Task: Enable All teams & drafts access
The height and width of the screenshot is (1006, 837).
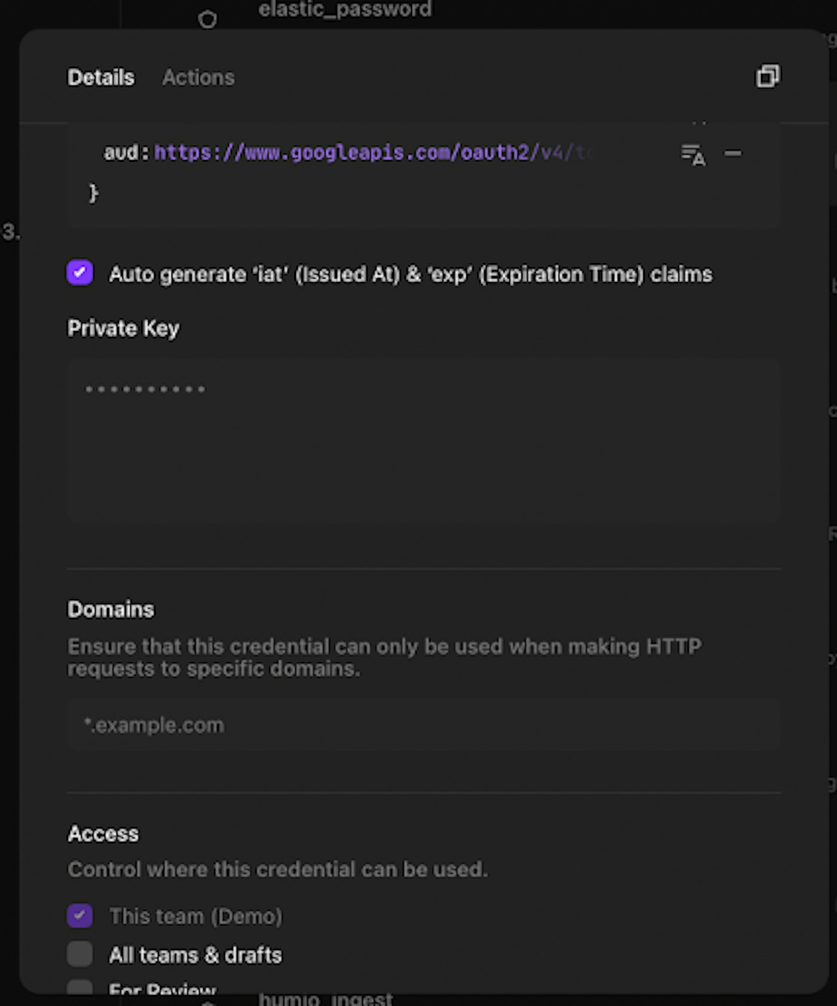Action: [x=80, y=954]
